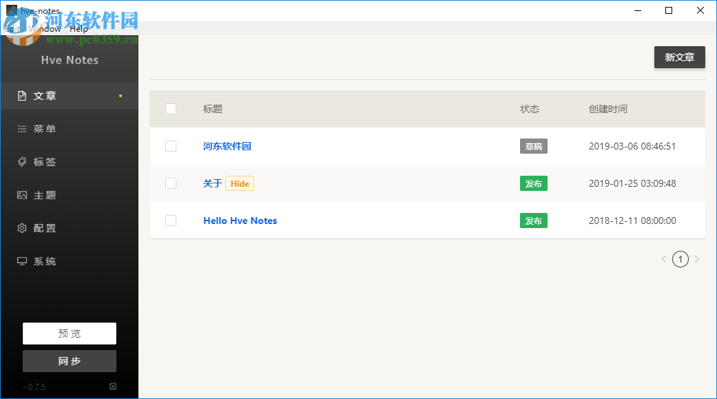Click the 同步 sync button
Screen dimensions: 717x399
click(70, 361)
